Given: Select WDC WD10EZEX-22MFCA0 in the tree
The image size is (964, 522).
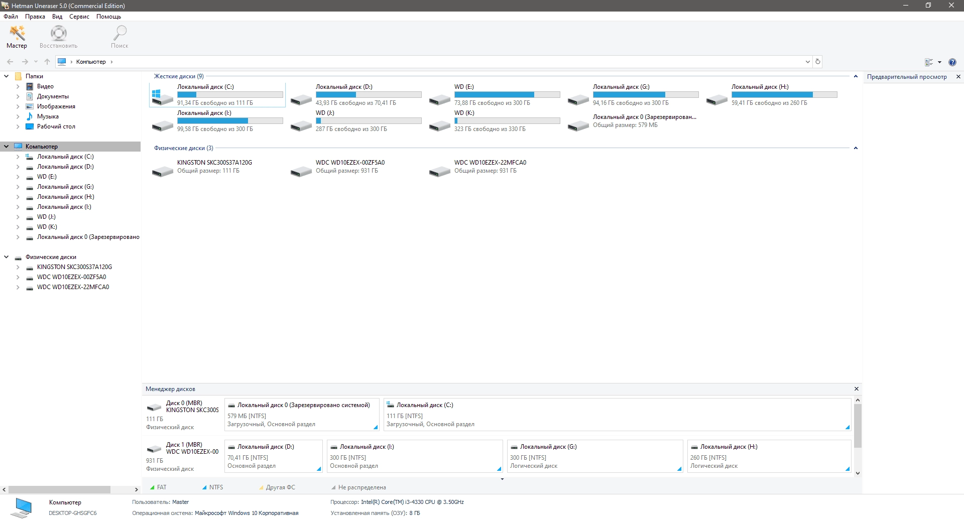Looking at the screenshot, I should point(73,287).
